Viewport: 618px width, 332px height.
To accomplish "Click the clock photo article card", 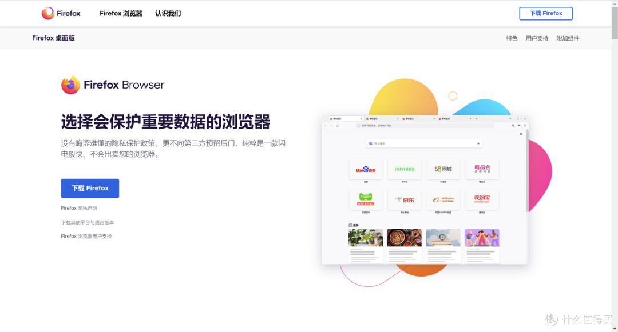I will point(443,246).
